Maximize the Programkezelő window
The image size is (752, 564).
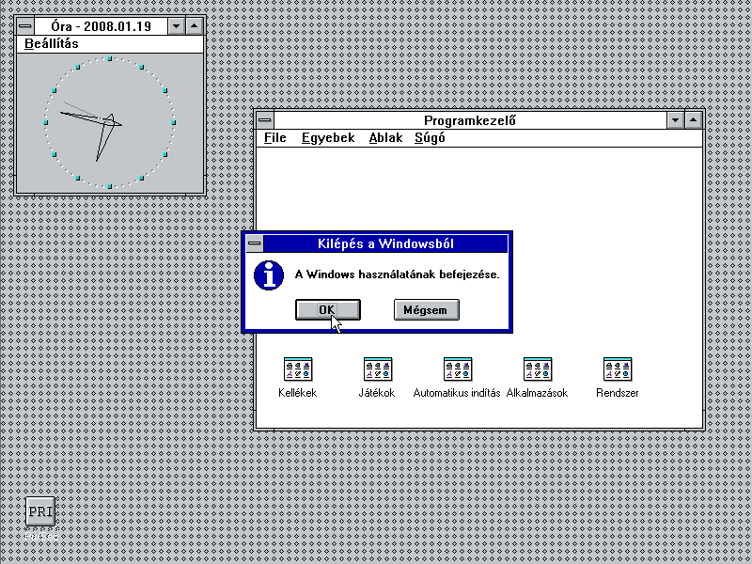[x=694, y=120]
